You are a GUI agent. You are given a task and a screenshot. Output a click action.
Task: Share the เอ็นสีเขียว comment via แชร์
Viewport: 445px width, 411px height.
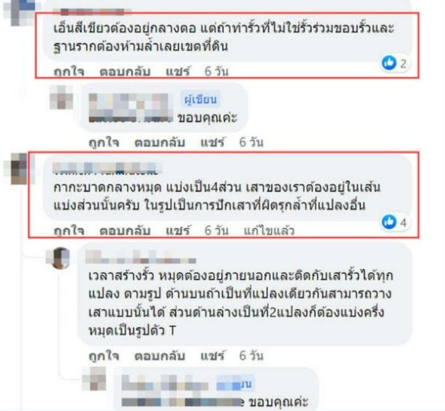(x=178, y=71)
